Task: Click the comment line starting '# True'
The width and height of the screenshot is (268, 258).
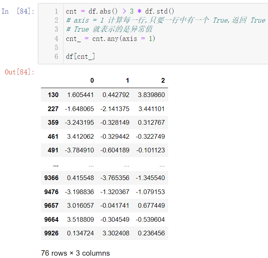Action: 109,29
